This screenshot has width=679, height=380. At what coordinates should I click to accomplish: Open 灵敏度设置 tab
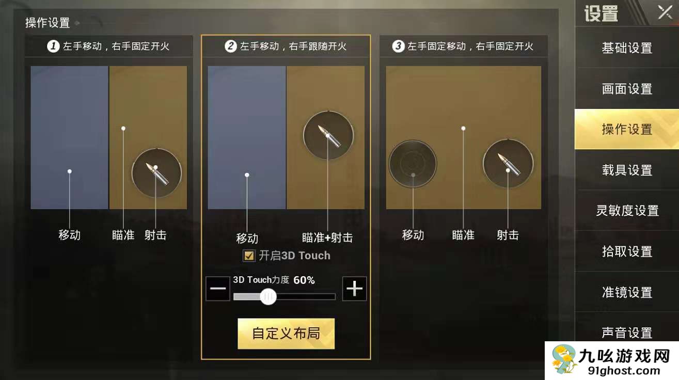click(627, 211)
